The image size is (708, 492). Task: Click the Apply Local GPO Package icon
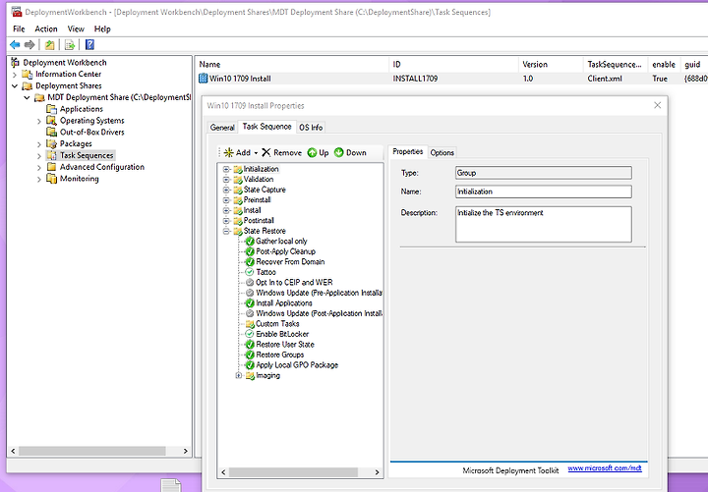pos(250,365)
